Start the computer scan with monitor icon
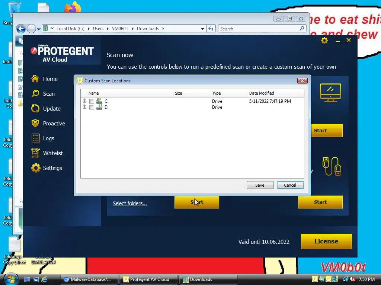Viewport: 381px width, 285px height. (x=327, y=130)
